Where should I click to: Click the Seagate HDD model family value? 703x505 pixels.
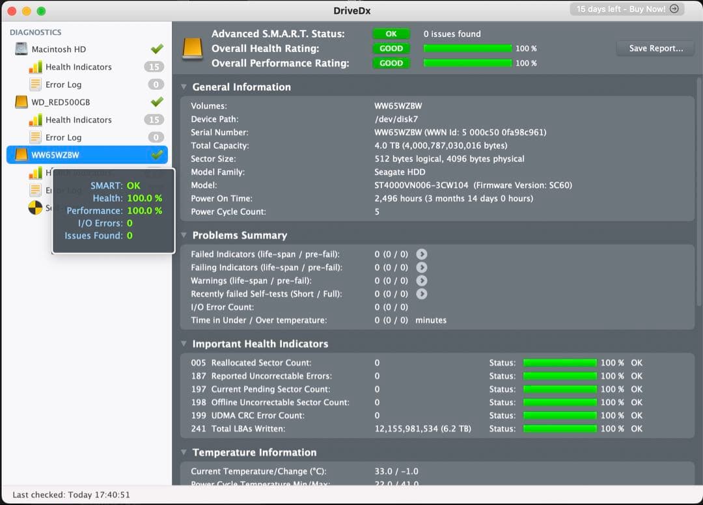[400, 172]
